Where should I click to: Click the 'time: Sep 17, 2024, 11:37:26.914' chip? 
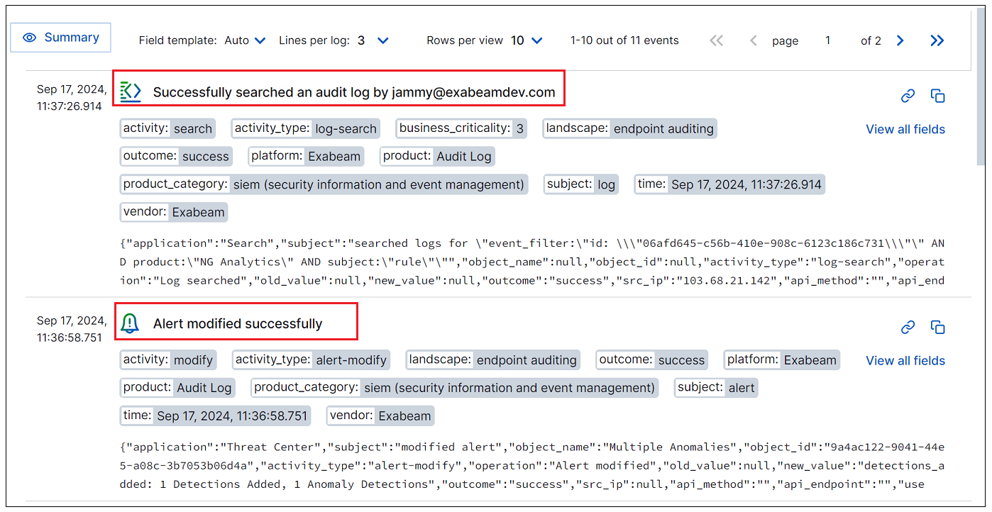(729, 184)
